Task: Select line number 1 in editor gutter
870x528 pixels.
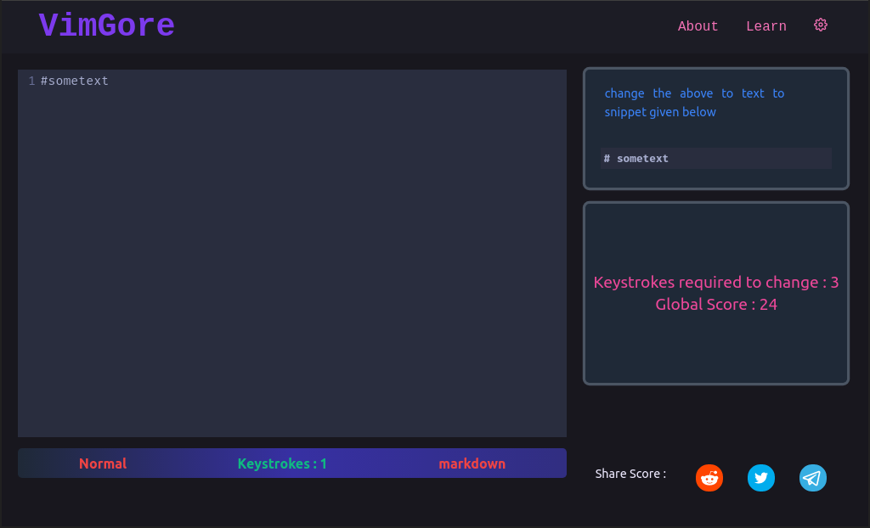Action: [31, 81]
